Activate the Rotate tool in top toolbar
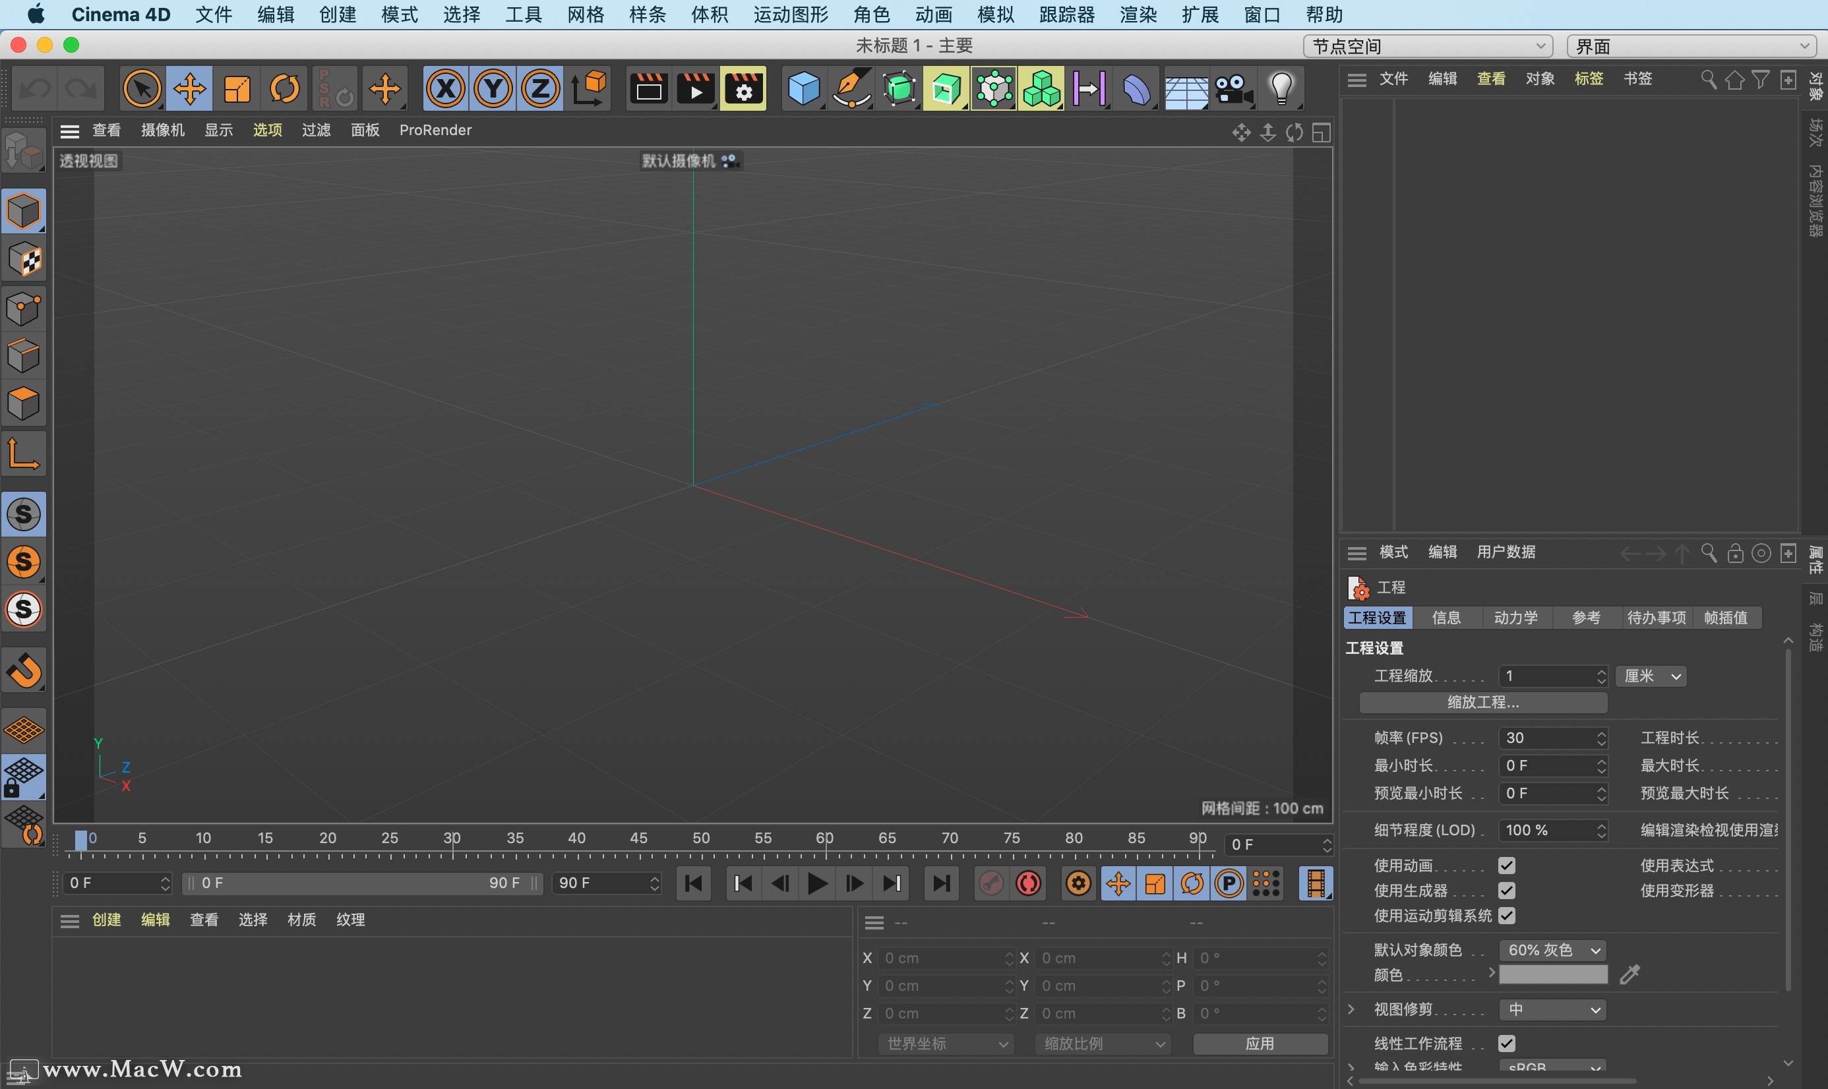1828x1089 pixels. click(x=285, y=90)
